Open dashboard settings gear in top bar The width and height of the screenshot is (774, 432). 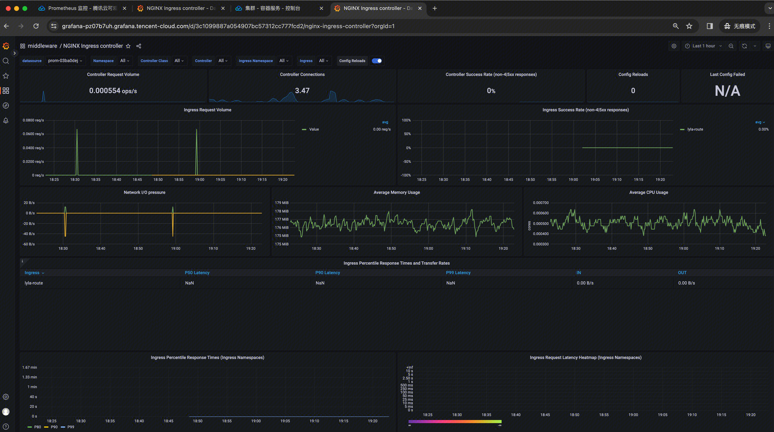coord(674,46)
